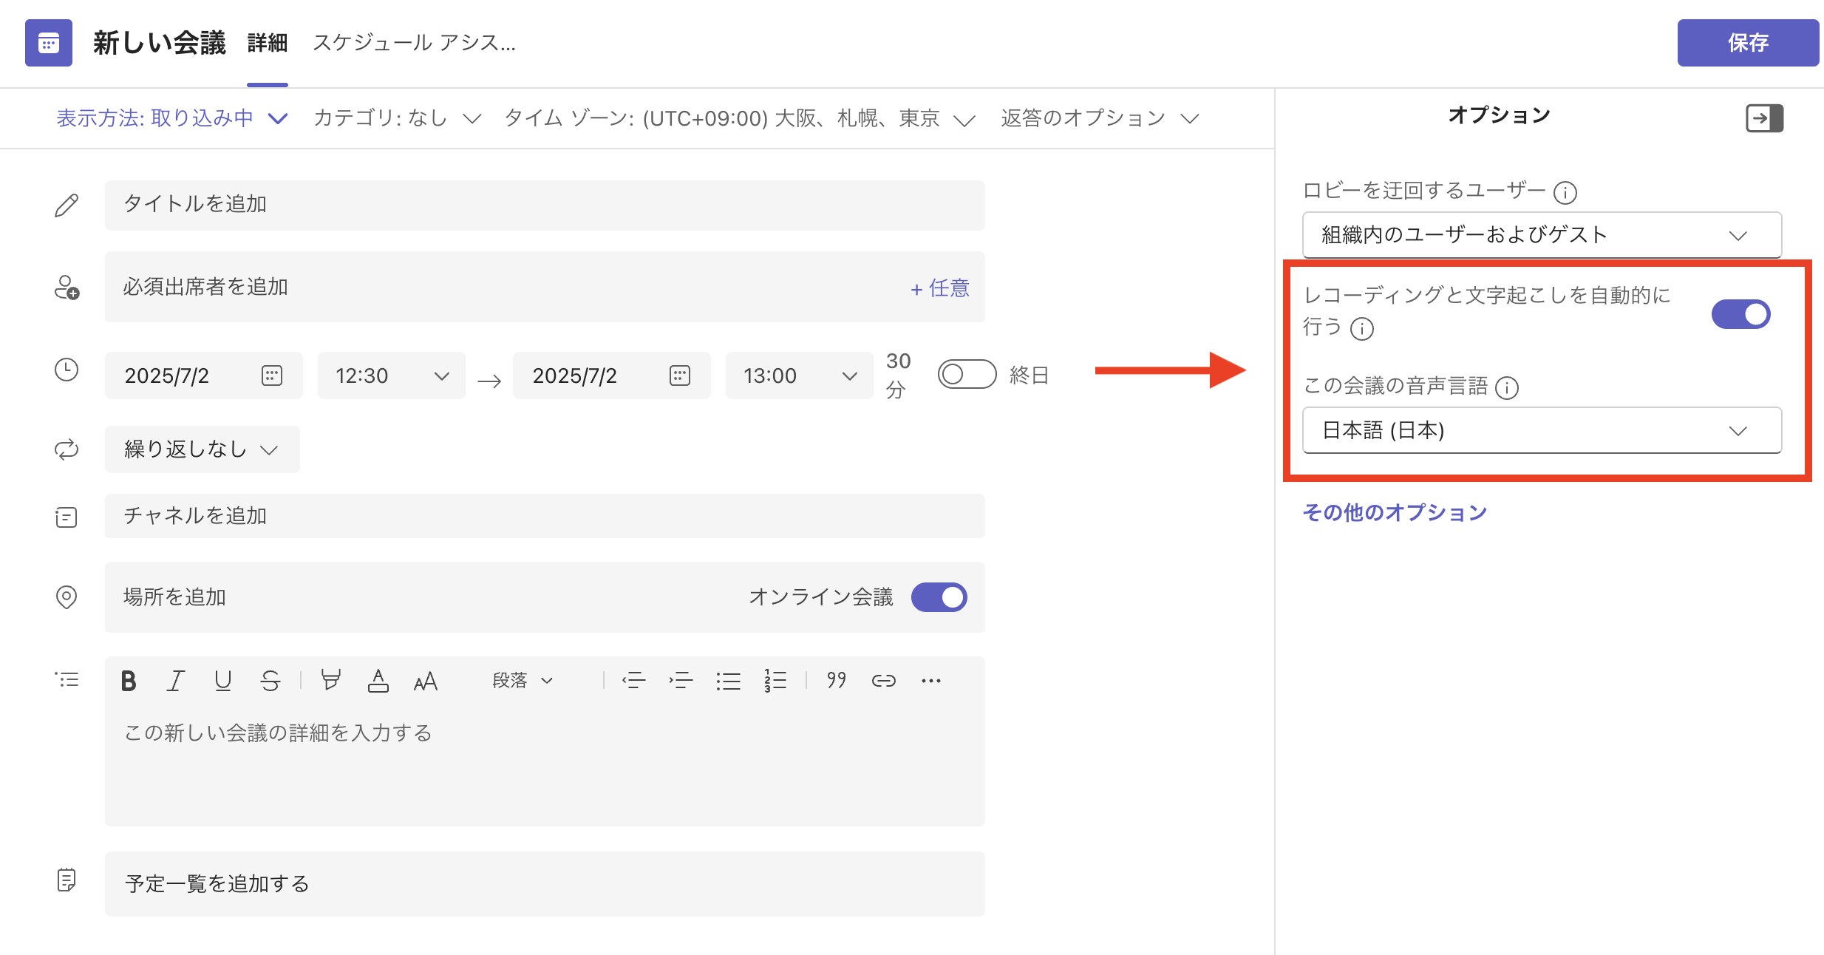Collapse the オプション panel

pyautogui.click(x=1766, y=118)
